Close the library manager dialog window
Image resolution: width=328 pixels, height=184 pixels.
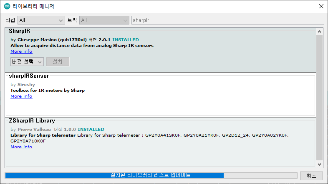click(x=321, y=6)
